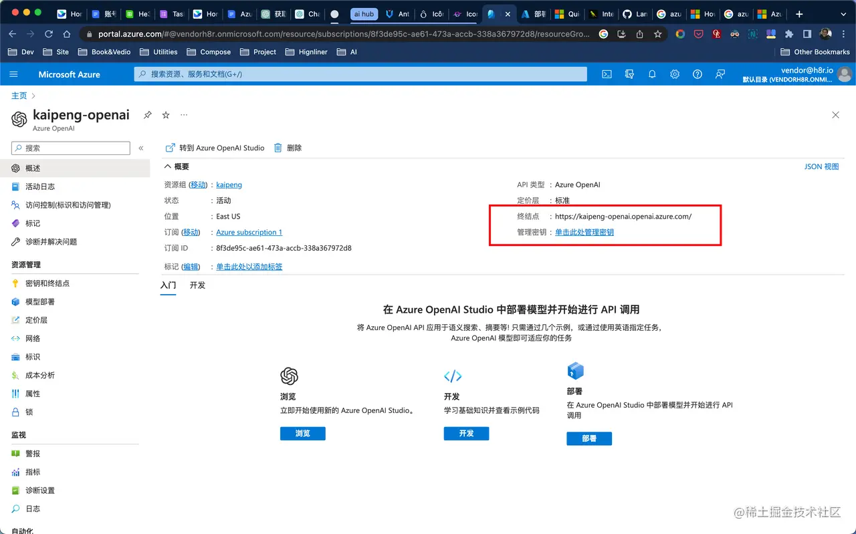Click the blue 开发 button
This screenshot has width=856, height=534.
click(x=466, y=433)
